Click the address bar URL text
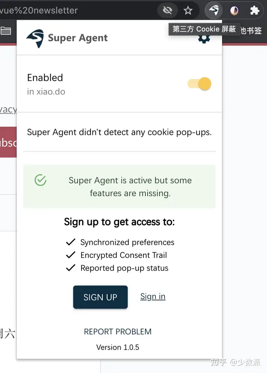The image size is (267, 373). 39,10
